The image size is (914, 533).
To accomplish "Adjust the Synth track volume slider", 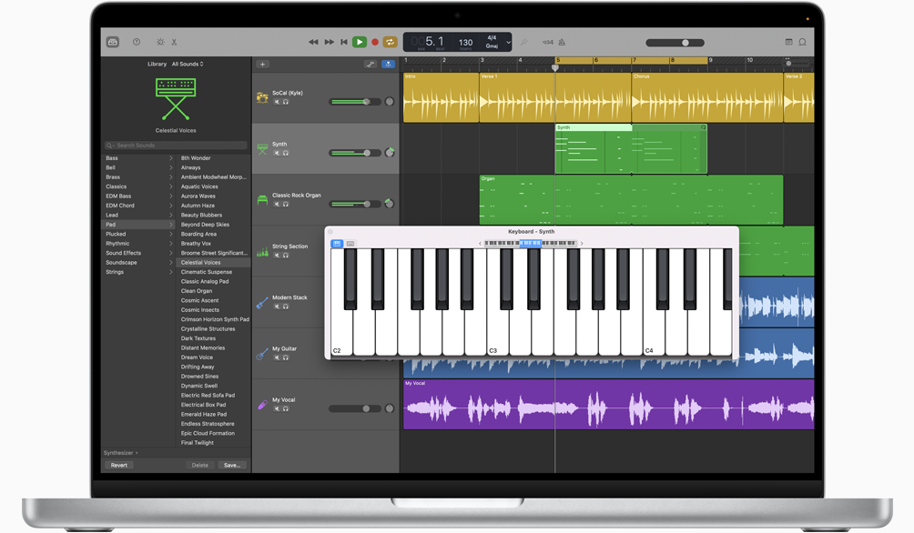I will [355, 153].
